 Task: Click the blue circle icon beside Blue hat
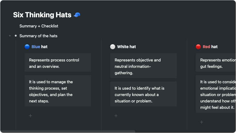pos(27,47)
